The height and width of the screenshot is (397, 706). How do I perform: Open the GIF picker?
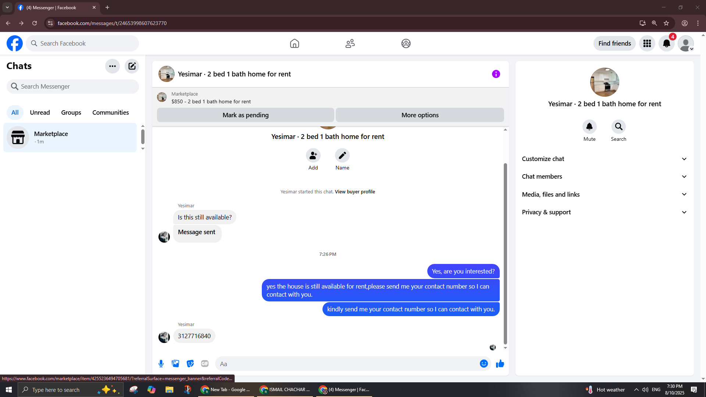(x=205, y=364)
